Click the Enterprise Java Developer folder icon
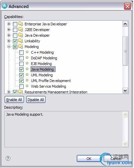The height and width of the screenshot is (168, 134). [21, 24]
